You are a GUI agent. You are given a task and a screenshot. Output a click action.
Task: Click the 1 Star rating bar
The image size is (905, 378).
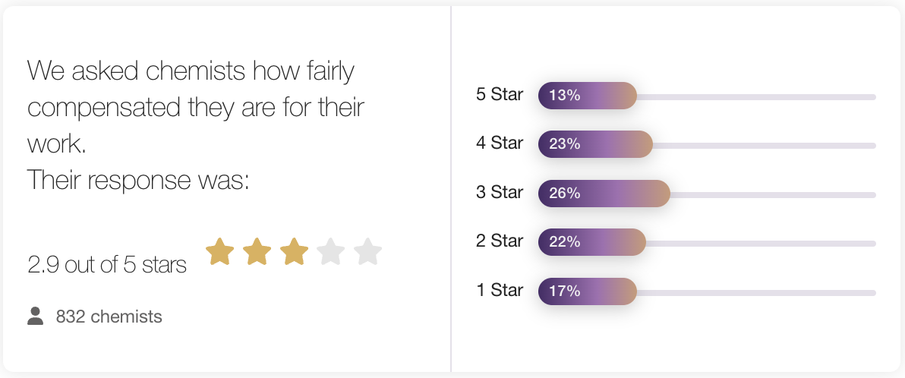(x=706, y=291)
